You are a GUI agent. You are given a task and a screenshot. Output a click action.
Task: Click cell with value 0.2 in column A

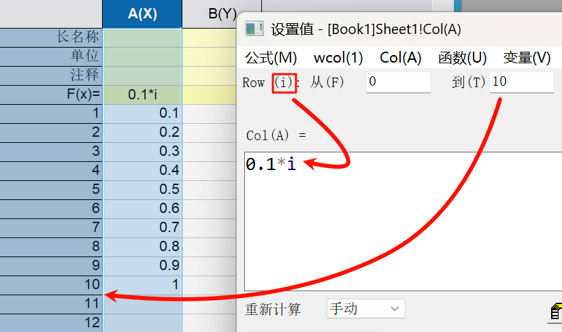(x=142, y=133)
